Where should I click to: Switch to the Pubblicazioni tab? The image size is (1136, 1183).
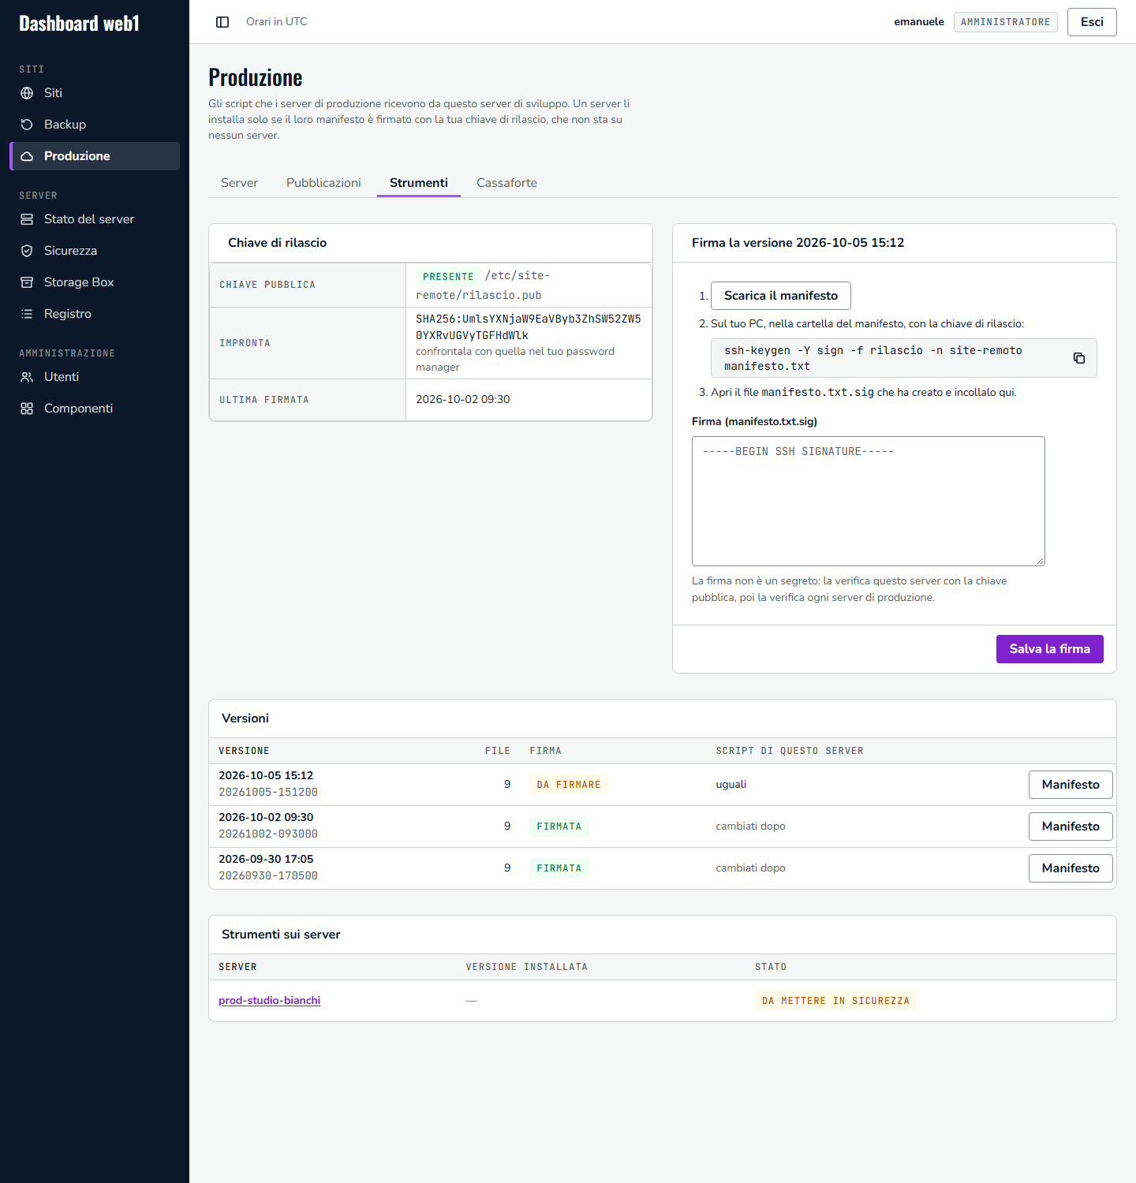(323, 183)
